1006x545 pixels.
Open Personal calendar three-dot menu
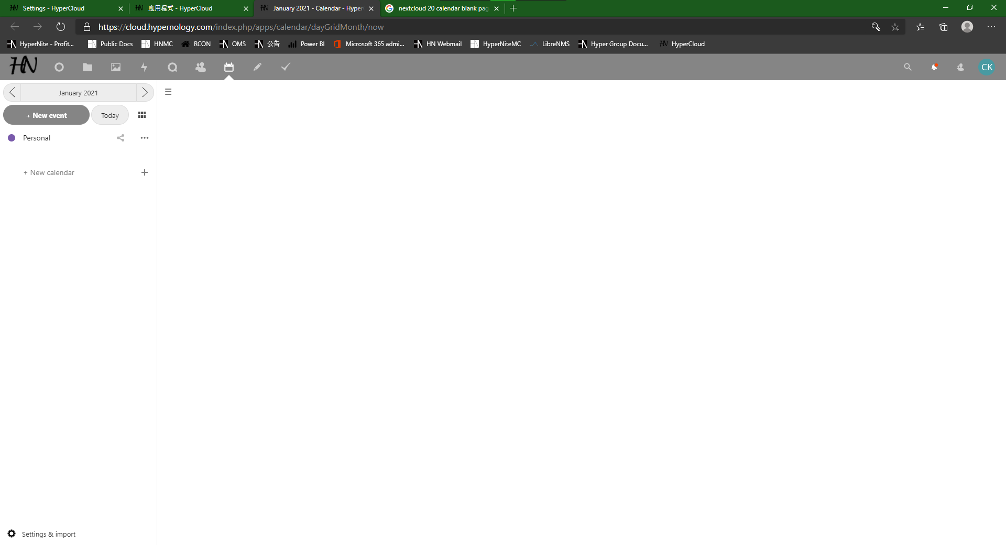pos(145,138)
